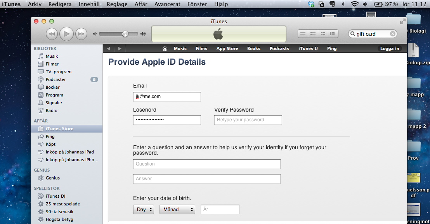This screenshot has height=224, width=430.
Task: Open the Arkiv menu
Action: coord(35,4)
